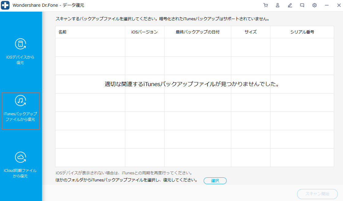Click the 最終バックアップの日付 column header
The height and width of the screenshot is (201, 343).
point(198,32)
